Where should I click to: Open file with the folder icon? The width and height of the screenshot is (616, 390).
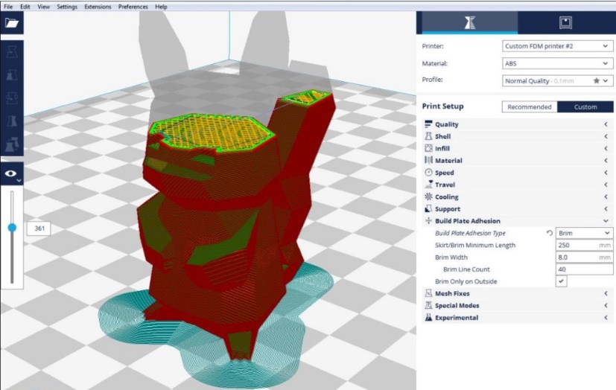point(12,23)
